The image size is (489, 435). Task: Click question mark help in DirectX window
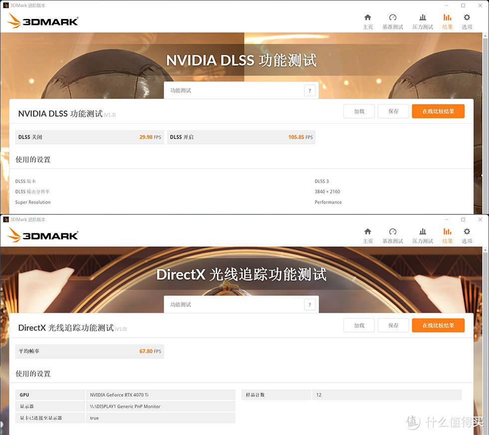click(310, 305)
